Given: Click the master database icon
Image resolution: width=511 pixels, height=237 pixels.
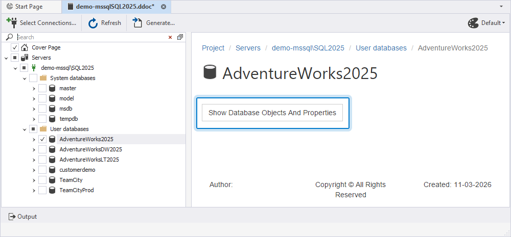Looking at the screenshot, I should tap(52, 88).
